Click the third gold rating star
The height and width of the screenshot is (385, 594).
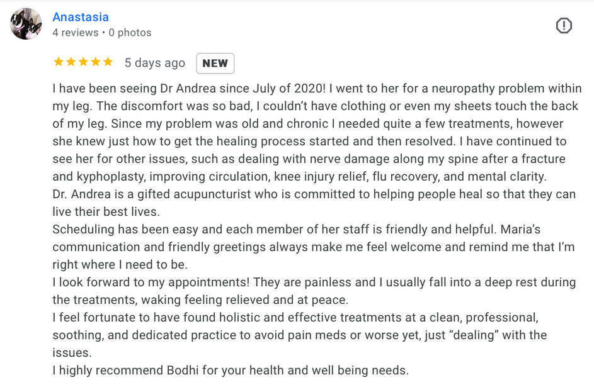point(83,62)
